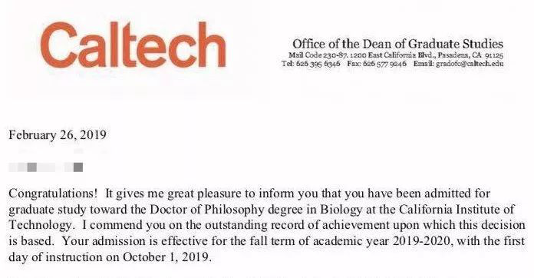
Task: Click the word Biology in the letter
Action: 341,209
